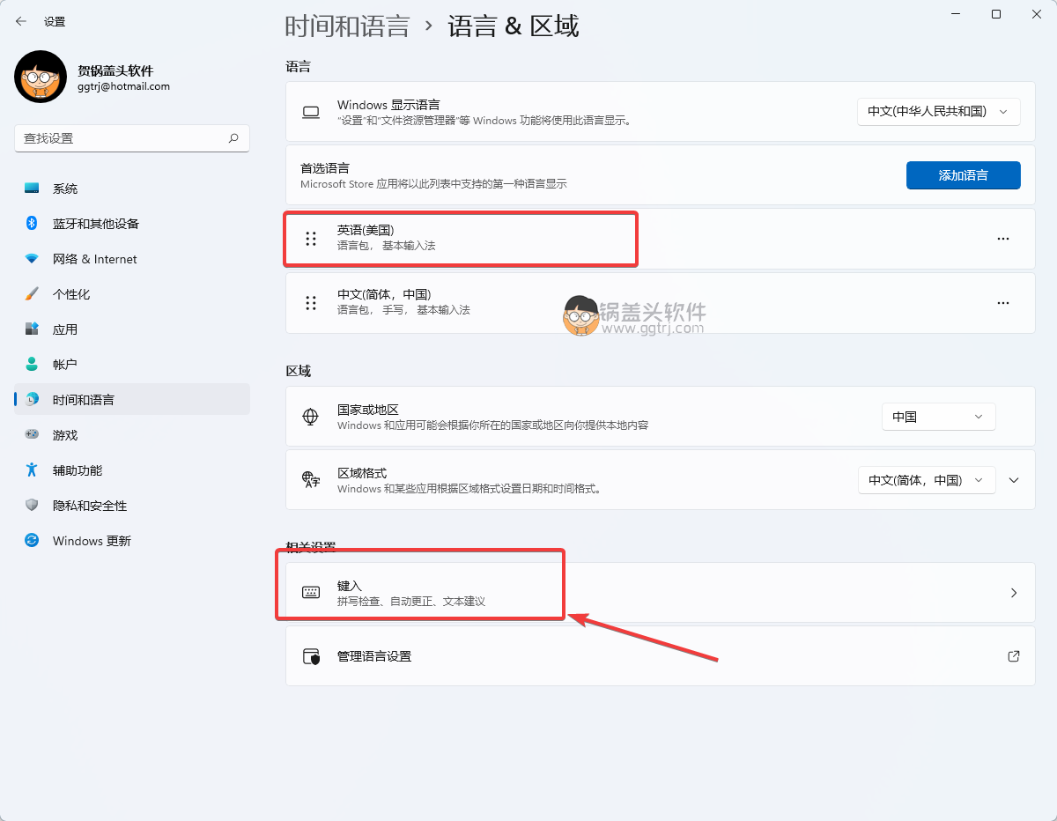
Task: Select 辅助功能 in the sidebar
Action: (132, 470)
